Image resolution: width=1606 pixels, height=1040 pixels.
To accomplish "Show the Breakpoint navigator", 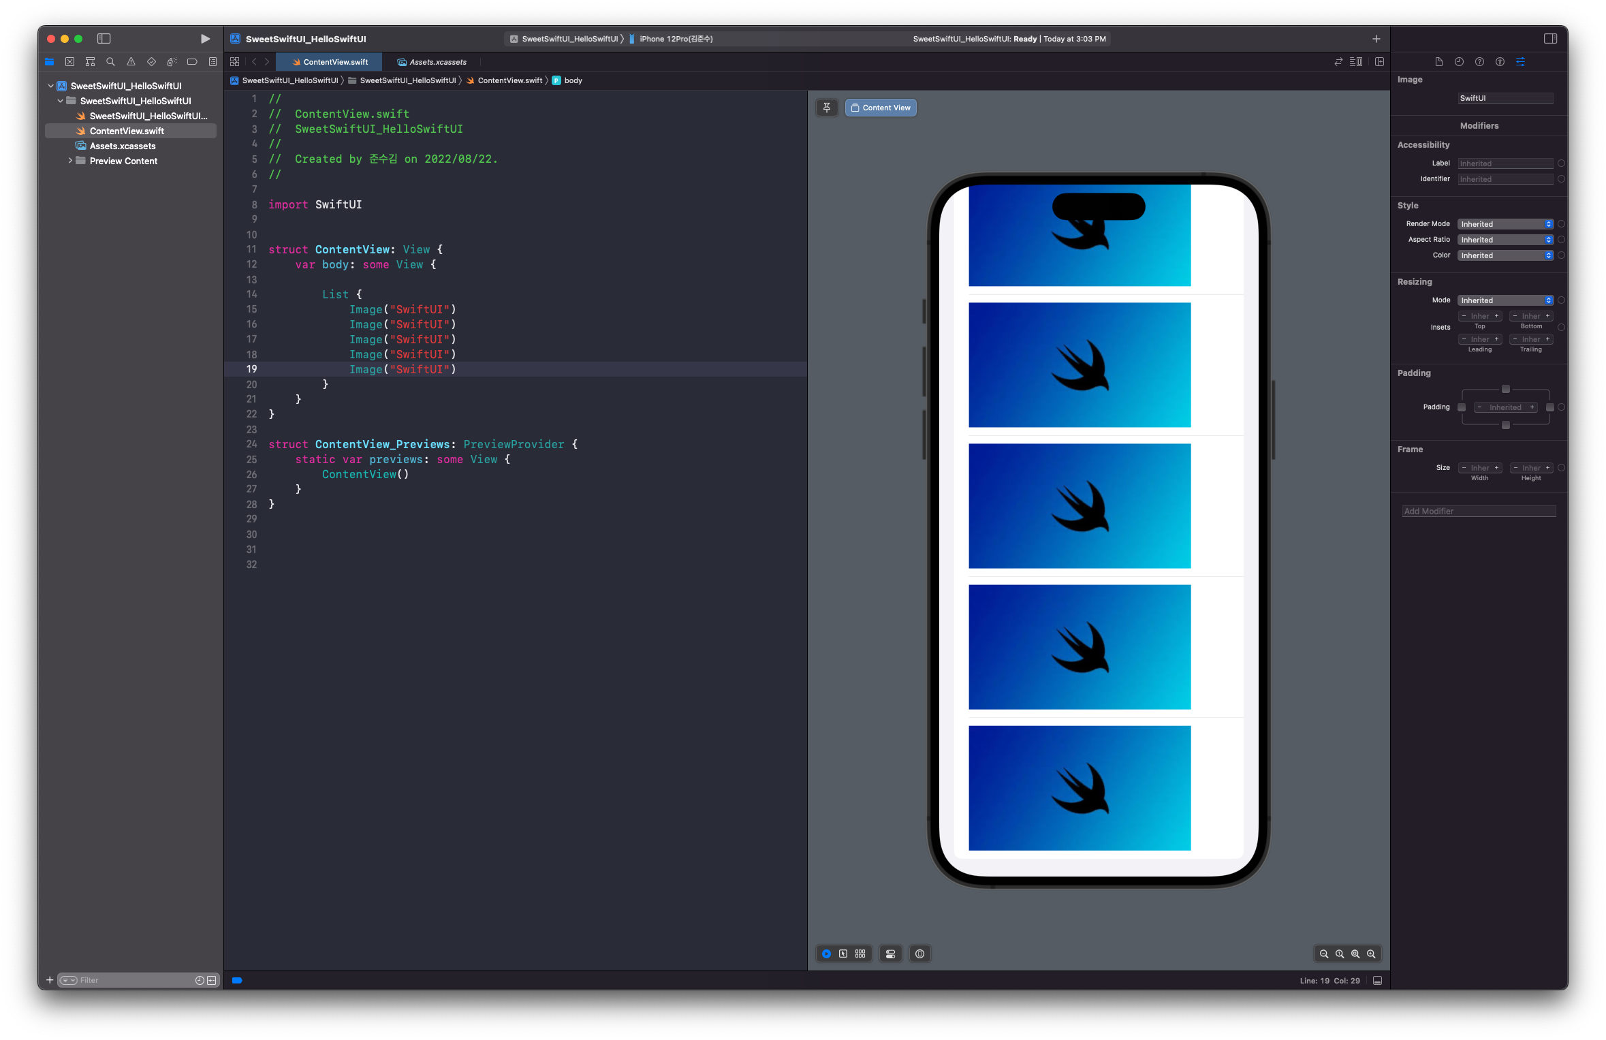I will (192, 62).
